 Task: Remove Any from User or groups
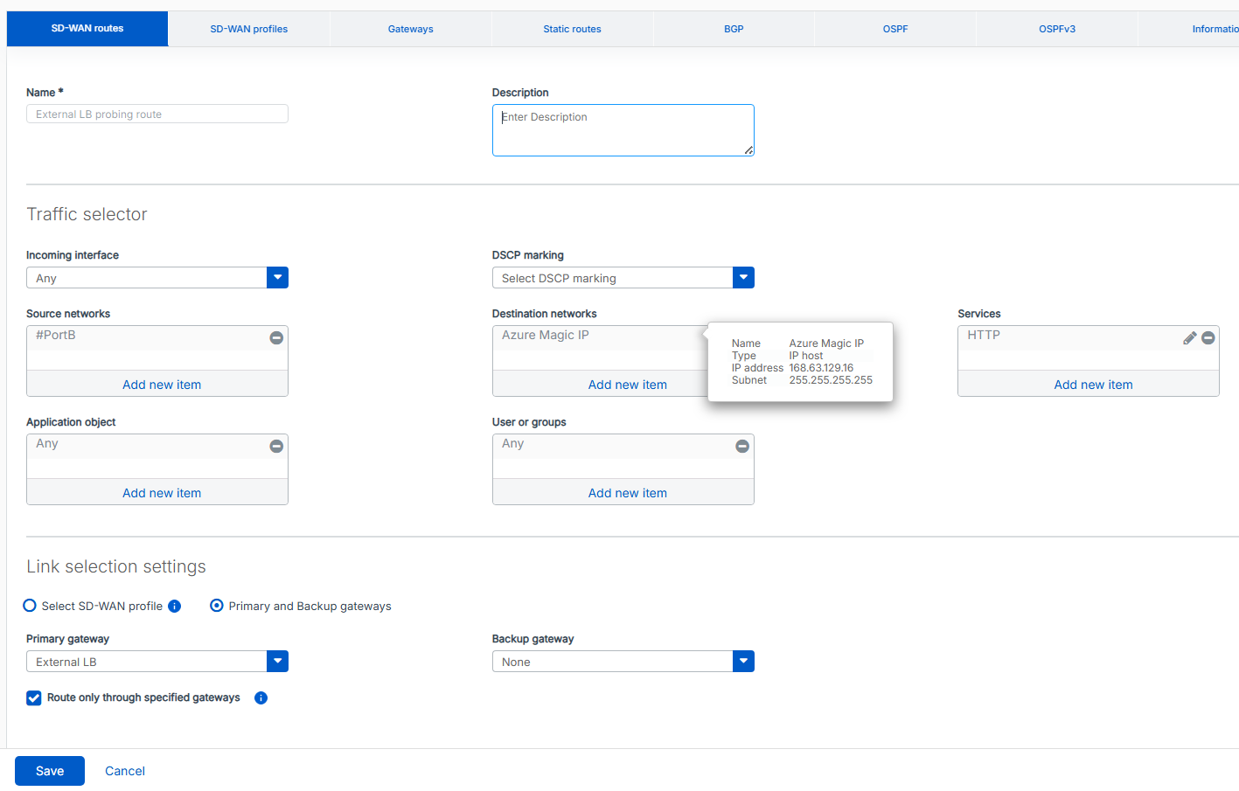tap(742, 446)
